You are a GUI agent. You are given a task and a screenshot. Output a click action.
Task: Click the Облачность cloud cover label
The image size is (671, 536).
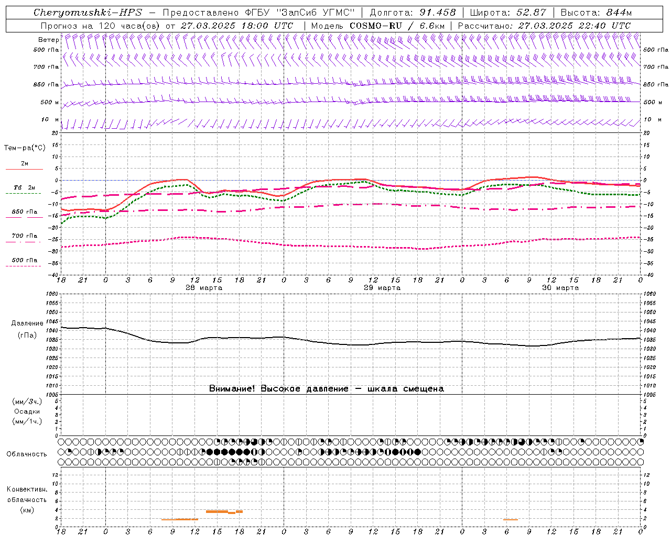tap(27, 454)
